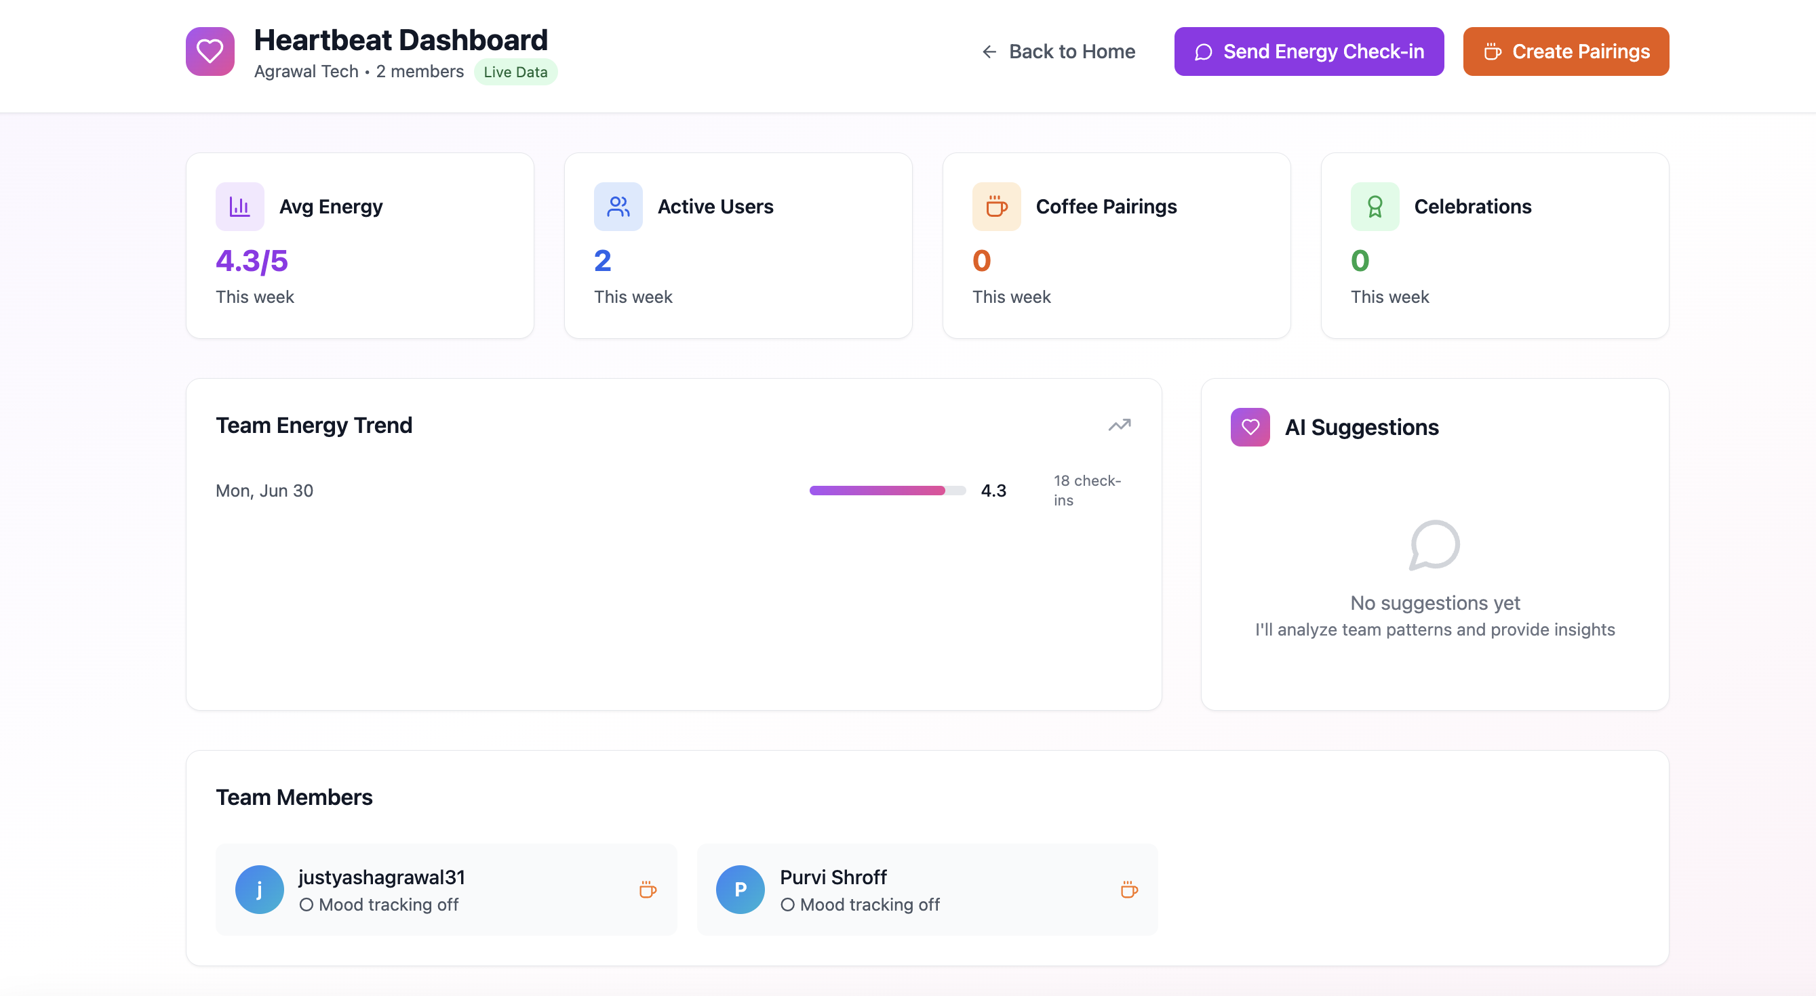This screenshot has width=1816, height=996.
Task: Open the justyashagrawal31 avatar
Action: click(260, 889)
